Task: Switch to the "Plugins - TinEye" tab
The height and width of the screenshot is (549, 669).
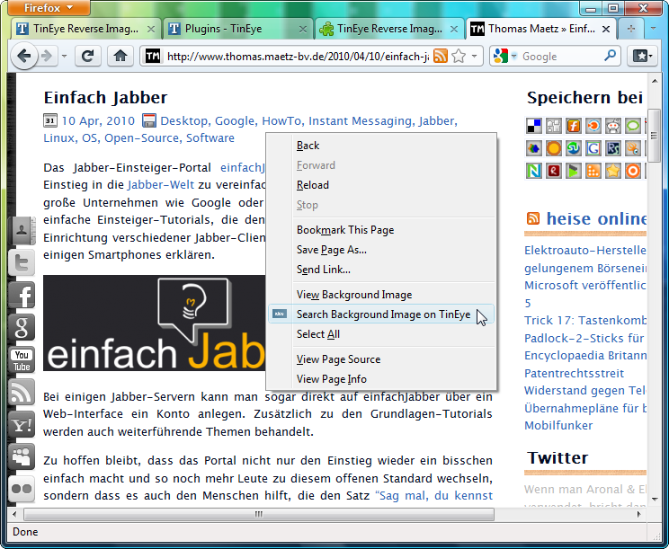Action: pos(228,29)
